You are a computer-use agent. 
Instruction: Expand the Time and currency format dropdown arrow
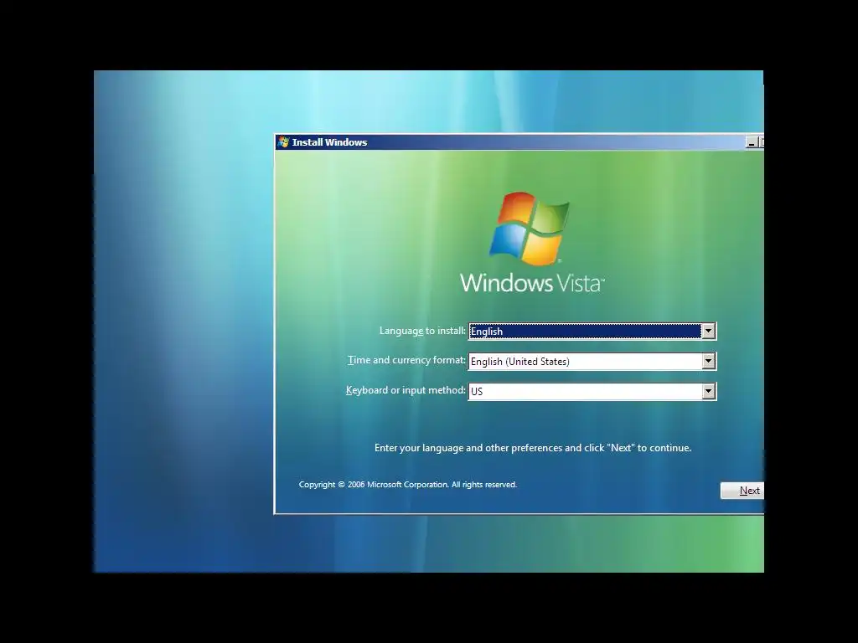(708, 361)
